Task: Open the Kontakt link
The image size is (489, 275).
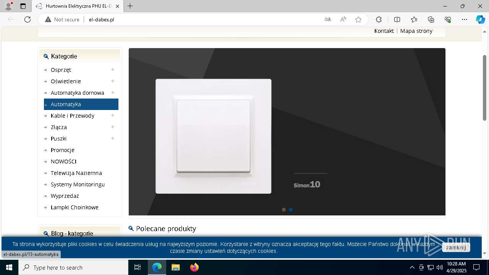Action: tap(384, 31)
